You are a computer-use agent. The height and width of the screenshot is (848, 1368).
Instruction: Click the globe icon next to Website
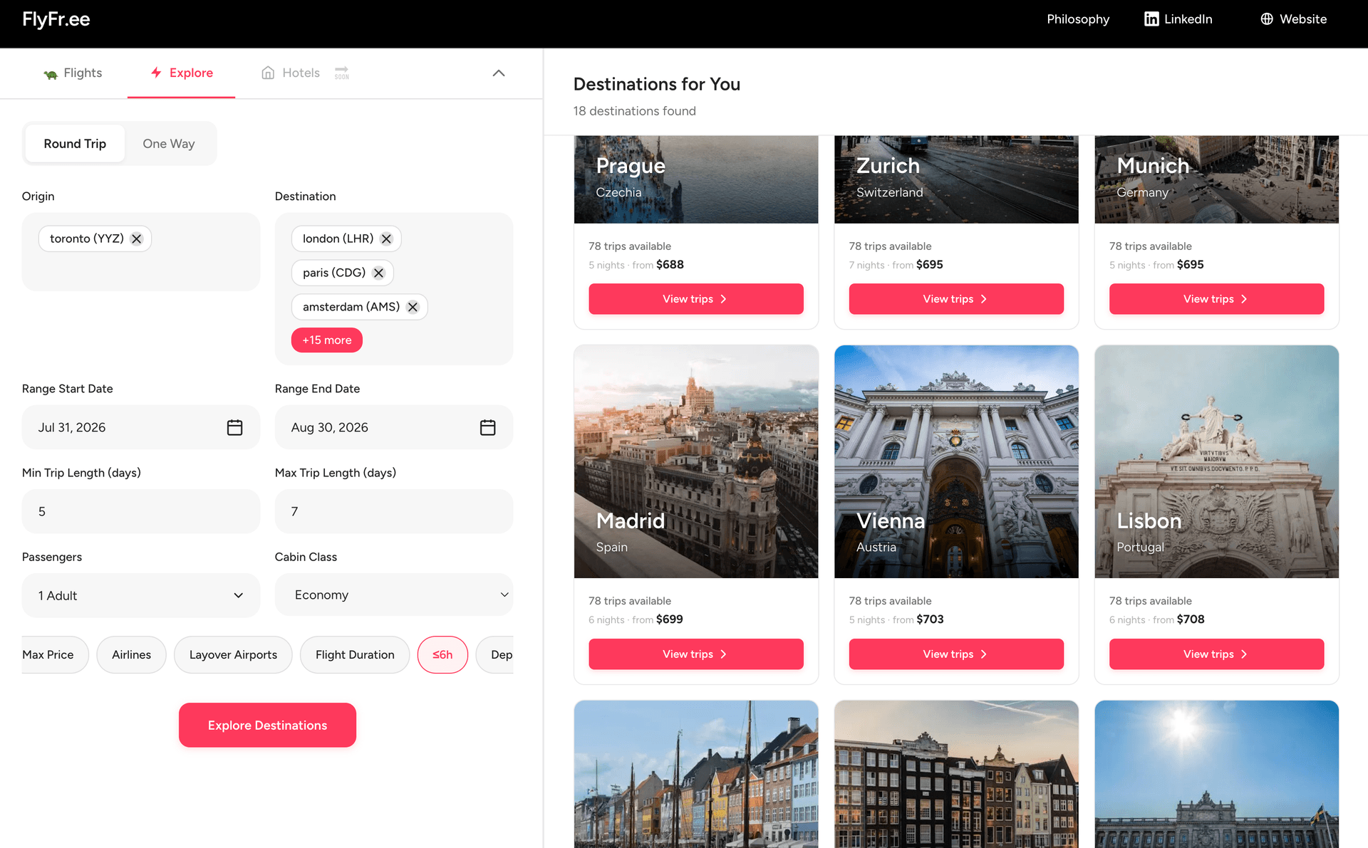pos(1267,19)
